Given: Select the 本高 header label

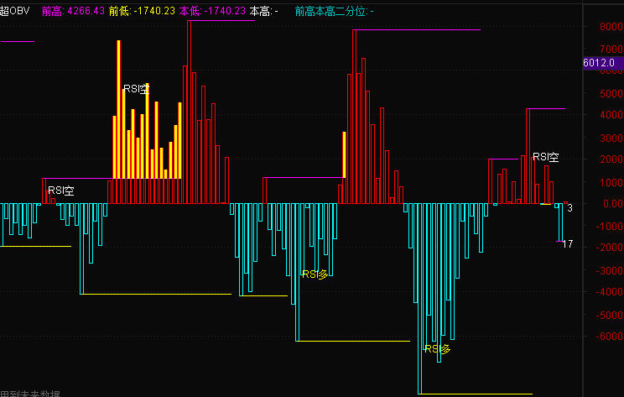Looking at the screenshot, I should [x=264, y=11].
